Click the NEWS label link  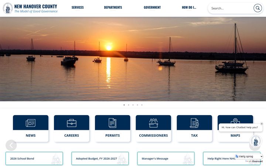point(31,135)
